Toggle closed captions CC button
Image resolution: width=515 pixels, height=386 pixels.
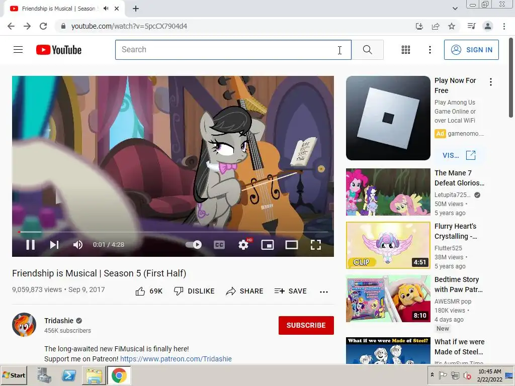(x=219, y=245)
